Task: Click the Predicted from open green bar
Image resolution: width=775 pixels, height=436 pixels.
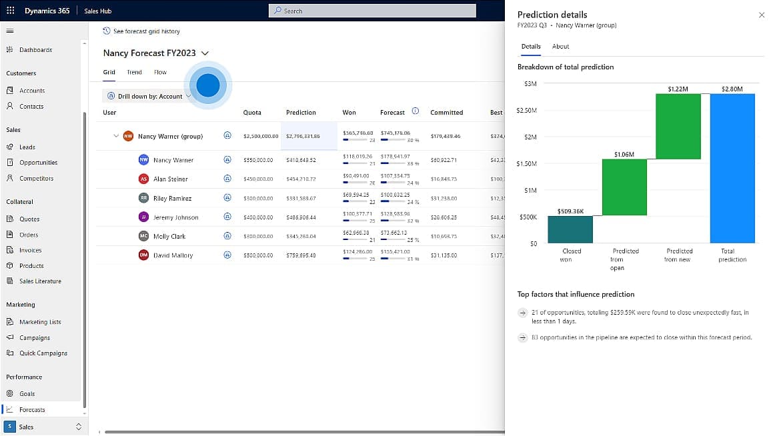Action: 624,187
